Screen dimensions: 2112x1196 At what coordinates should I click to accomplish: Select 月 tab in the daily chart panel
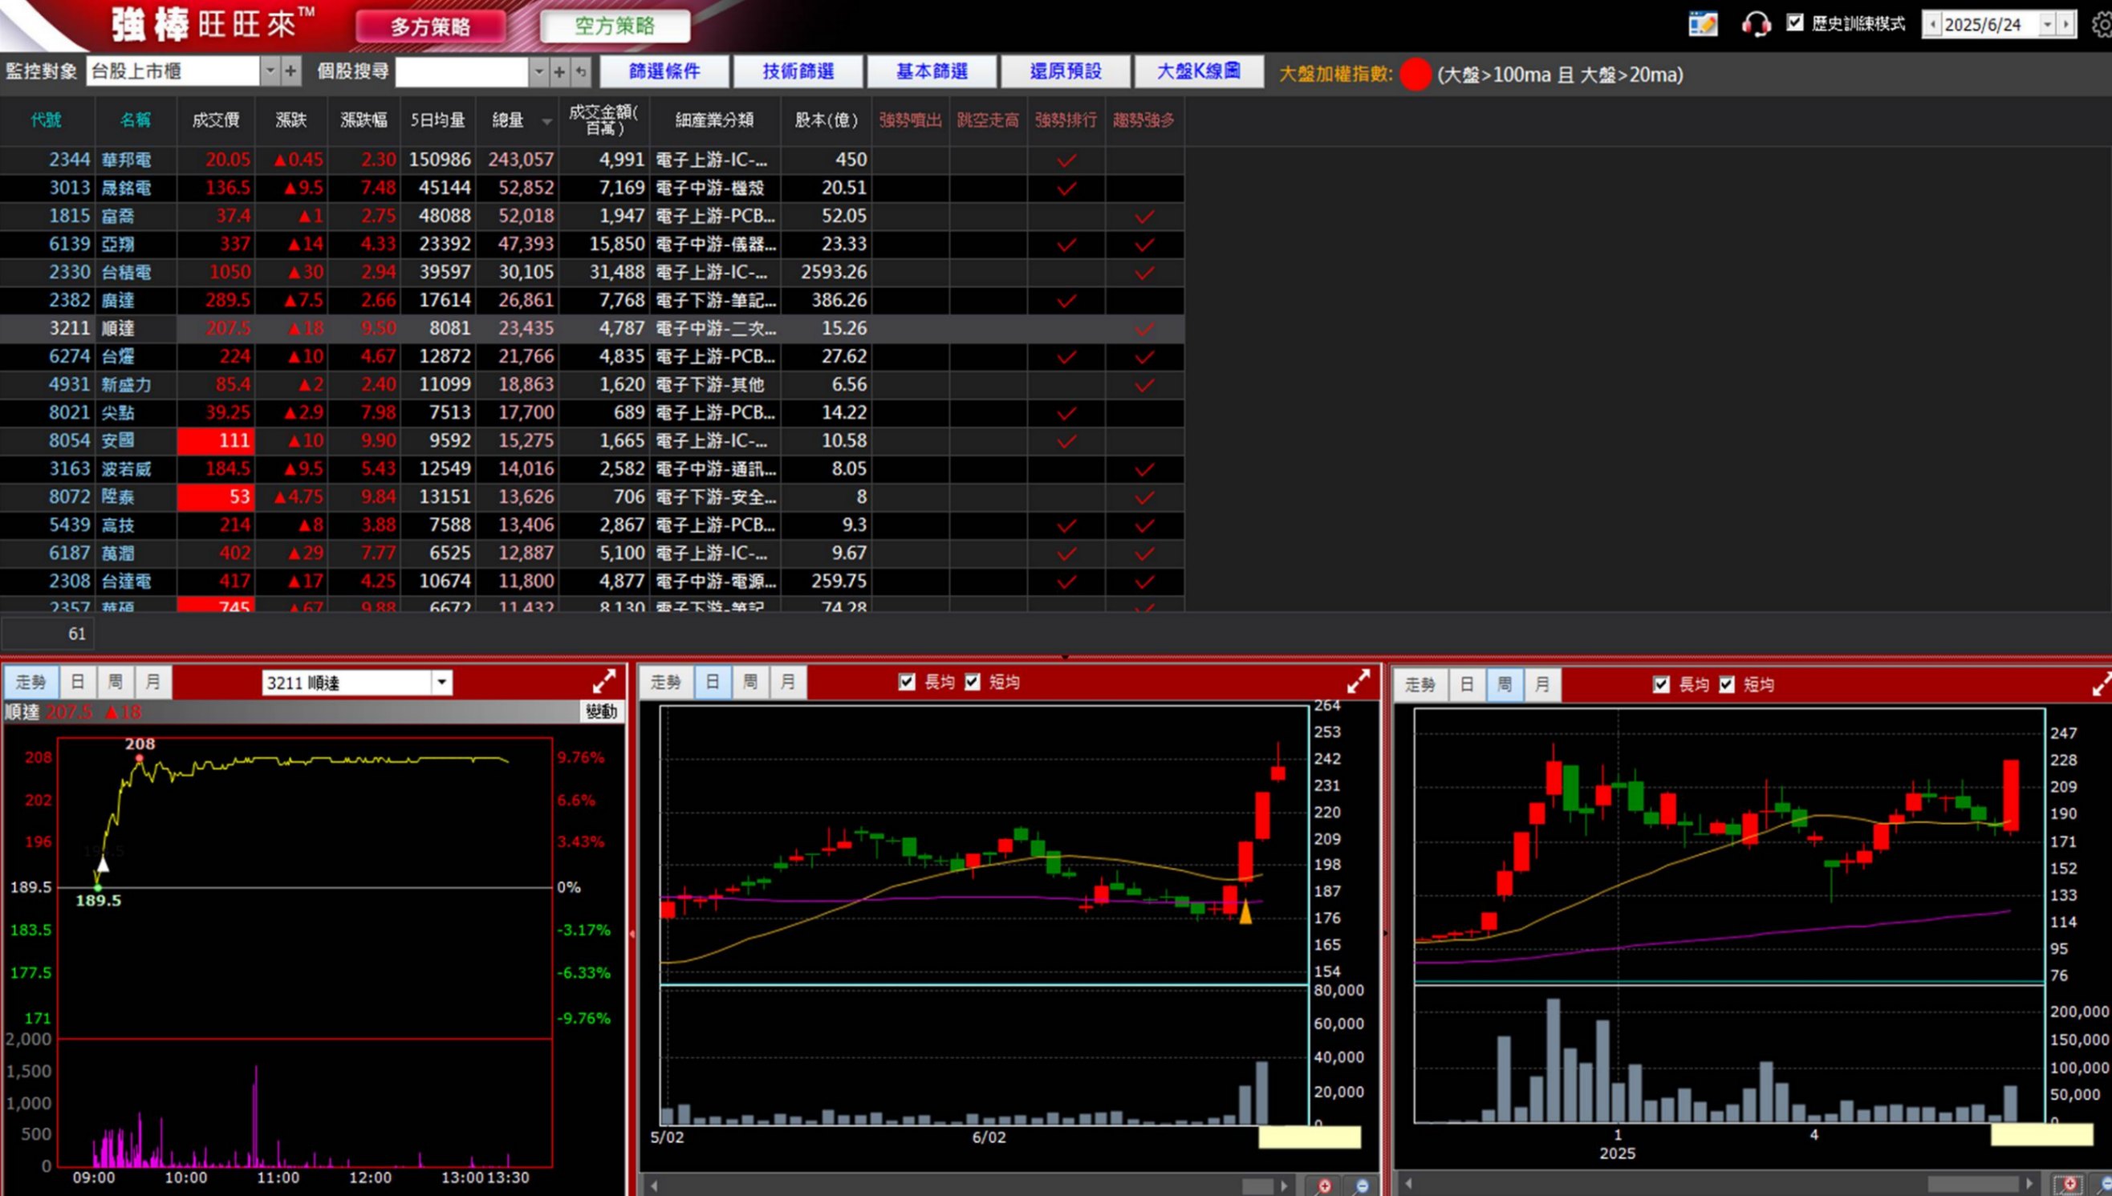click(787, 682)
